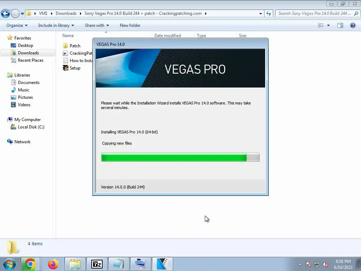The width and height of the screenshot is (361, 271).
Task: Click the Version 14.0.0 (Build 244) text
Action: [x=123, y=187]
